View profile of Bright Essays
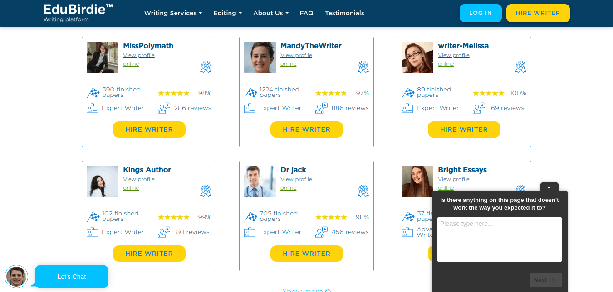This screenshot has height=292, width=613. click(454, 179)
